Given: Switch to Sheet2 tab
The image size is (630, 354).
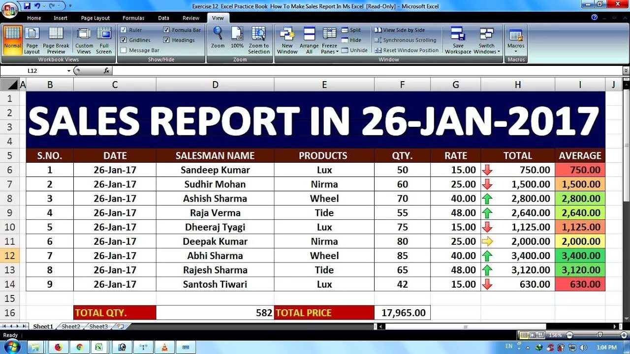Looking at the screenshot, I should coord(71,326).
